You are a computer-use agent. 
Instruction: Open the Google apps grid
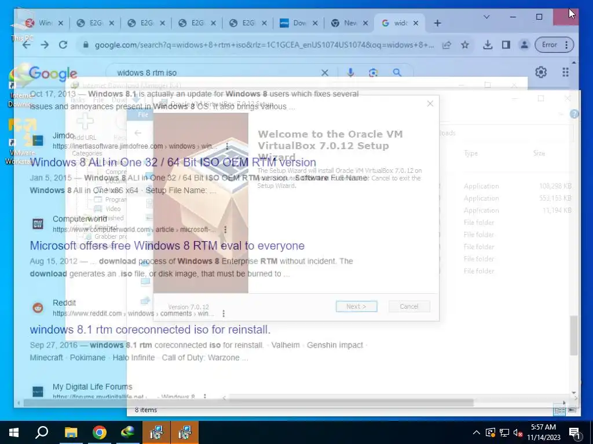pyautogui.click(x=565, y=72)
